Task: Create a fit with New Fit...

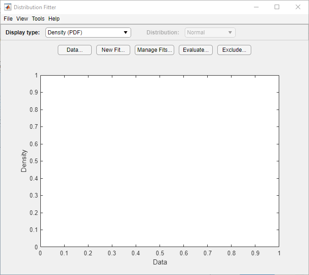Action: click(113, 50)
